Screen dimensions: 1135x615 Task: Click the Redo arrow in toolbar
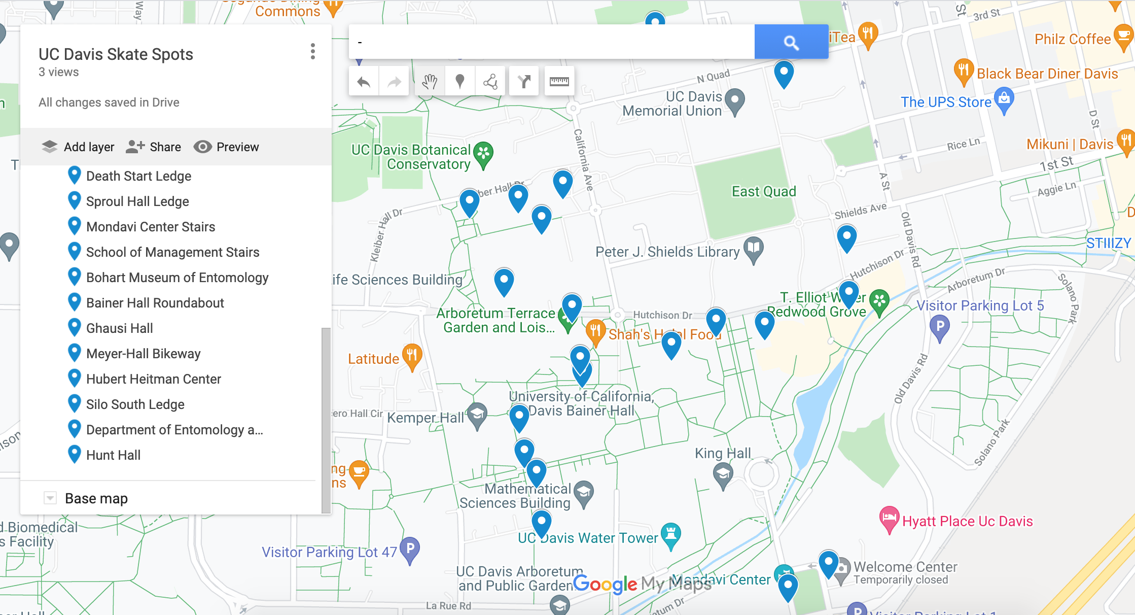click(394, 81)
